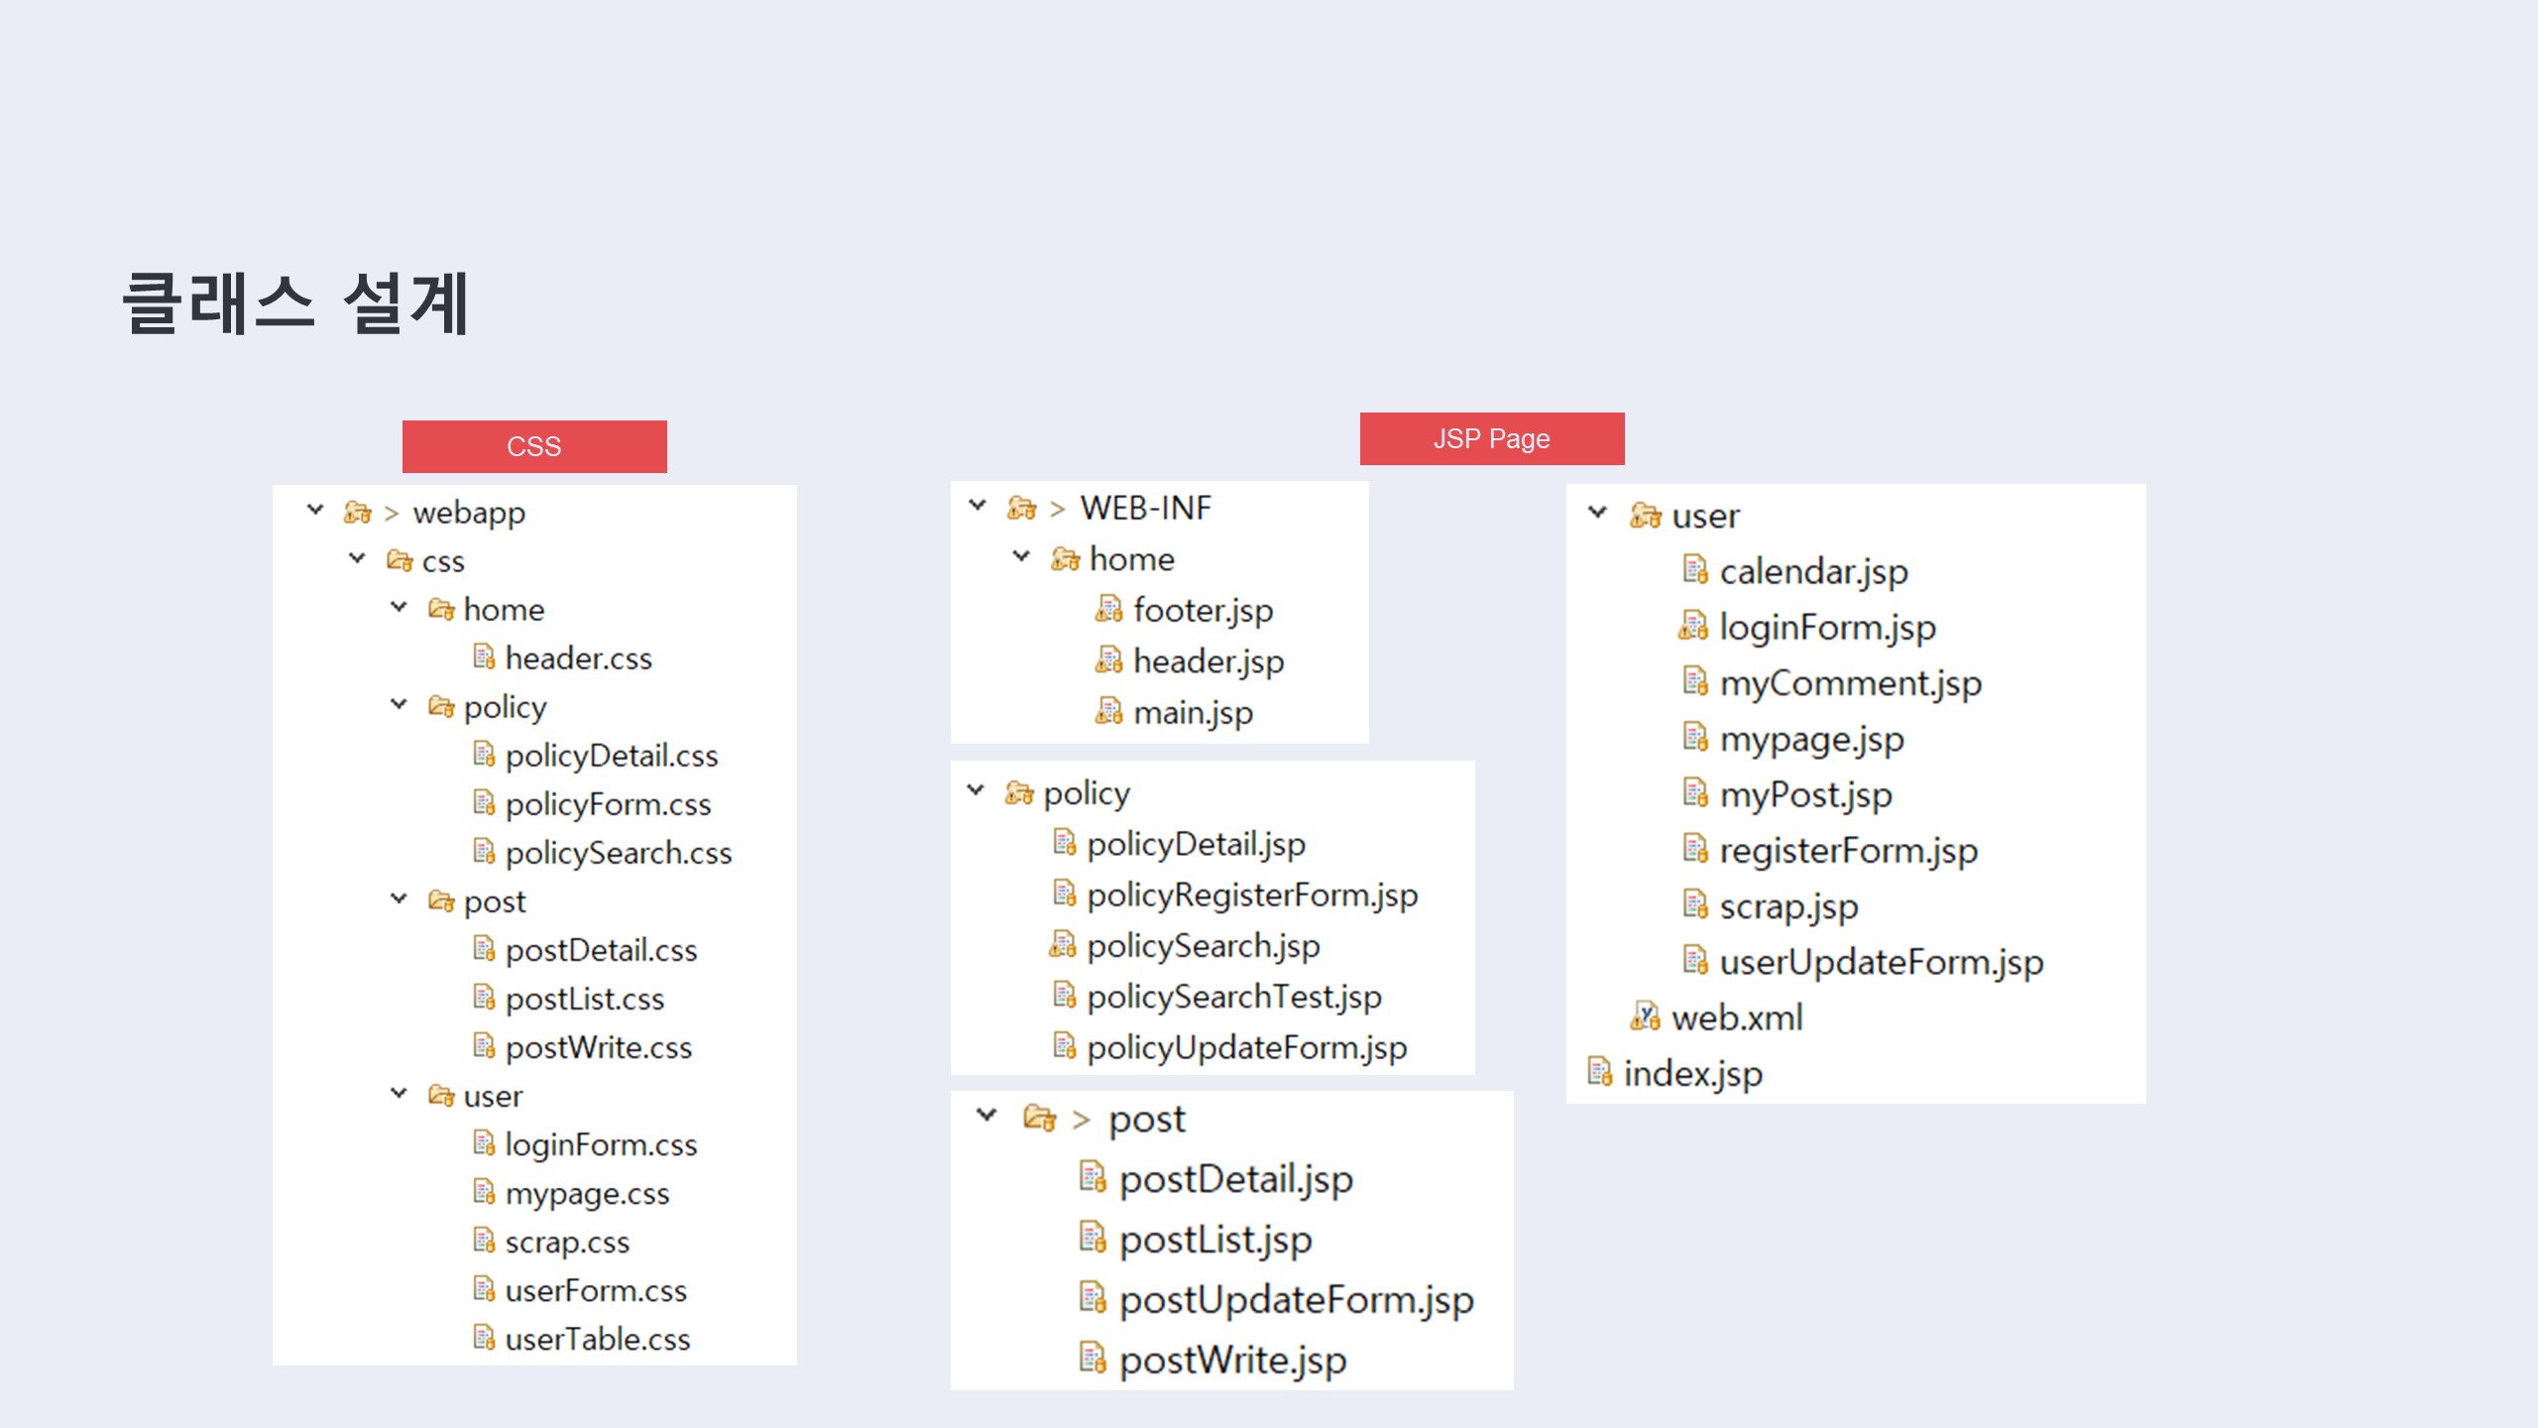
Task: Collapse the WEB-INF folder chevron
Action: click(x=978, y=505)
